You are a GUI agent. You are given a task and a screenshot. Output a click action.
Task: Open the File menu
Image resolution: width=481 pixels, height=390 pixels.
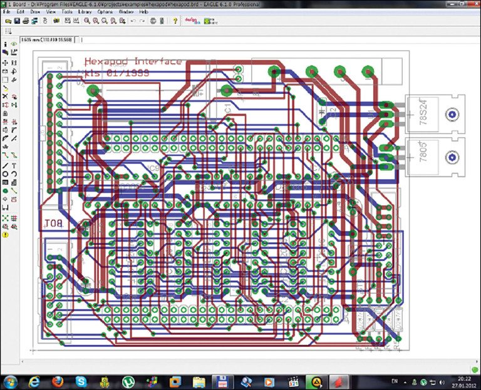(x=7, y=11)
